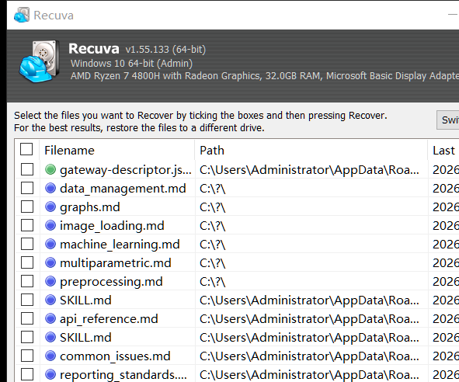459x382 pixels.
Task: Select the preprocessing.md filename
Action: (x=111, y=282)
